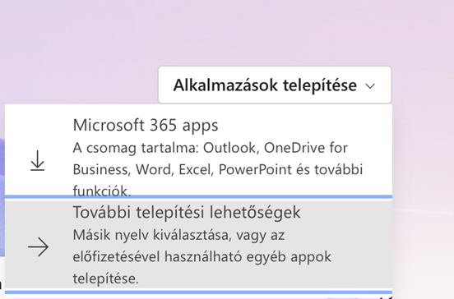Screen dimensions: 454x299
Task: Click the 'A csomag tartalma: Outlook' description line
Action: [x=211, y=148]
